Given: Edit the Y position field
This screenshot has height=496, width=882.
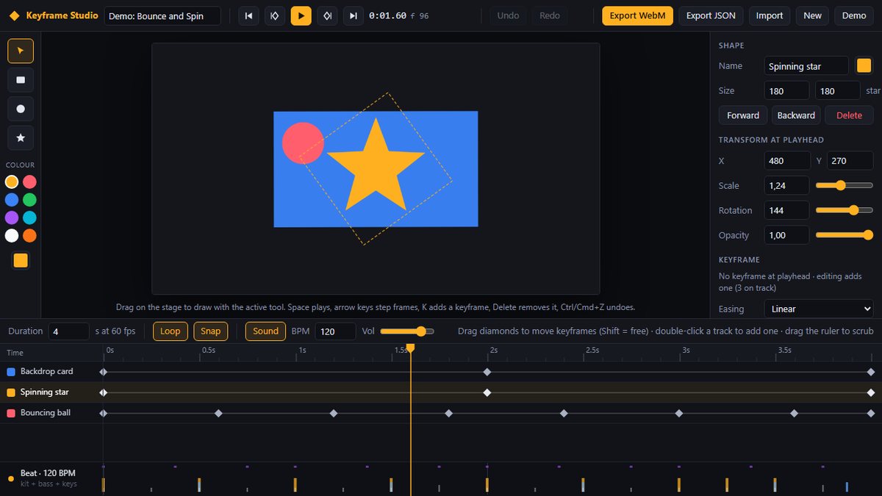Looking at the screenshot, I should [x=850, y=161].
